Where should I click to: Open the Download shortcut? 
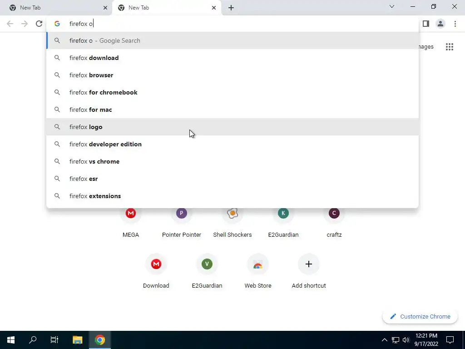tap(156, 272)
